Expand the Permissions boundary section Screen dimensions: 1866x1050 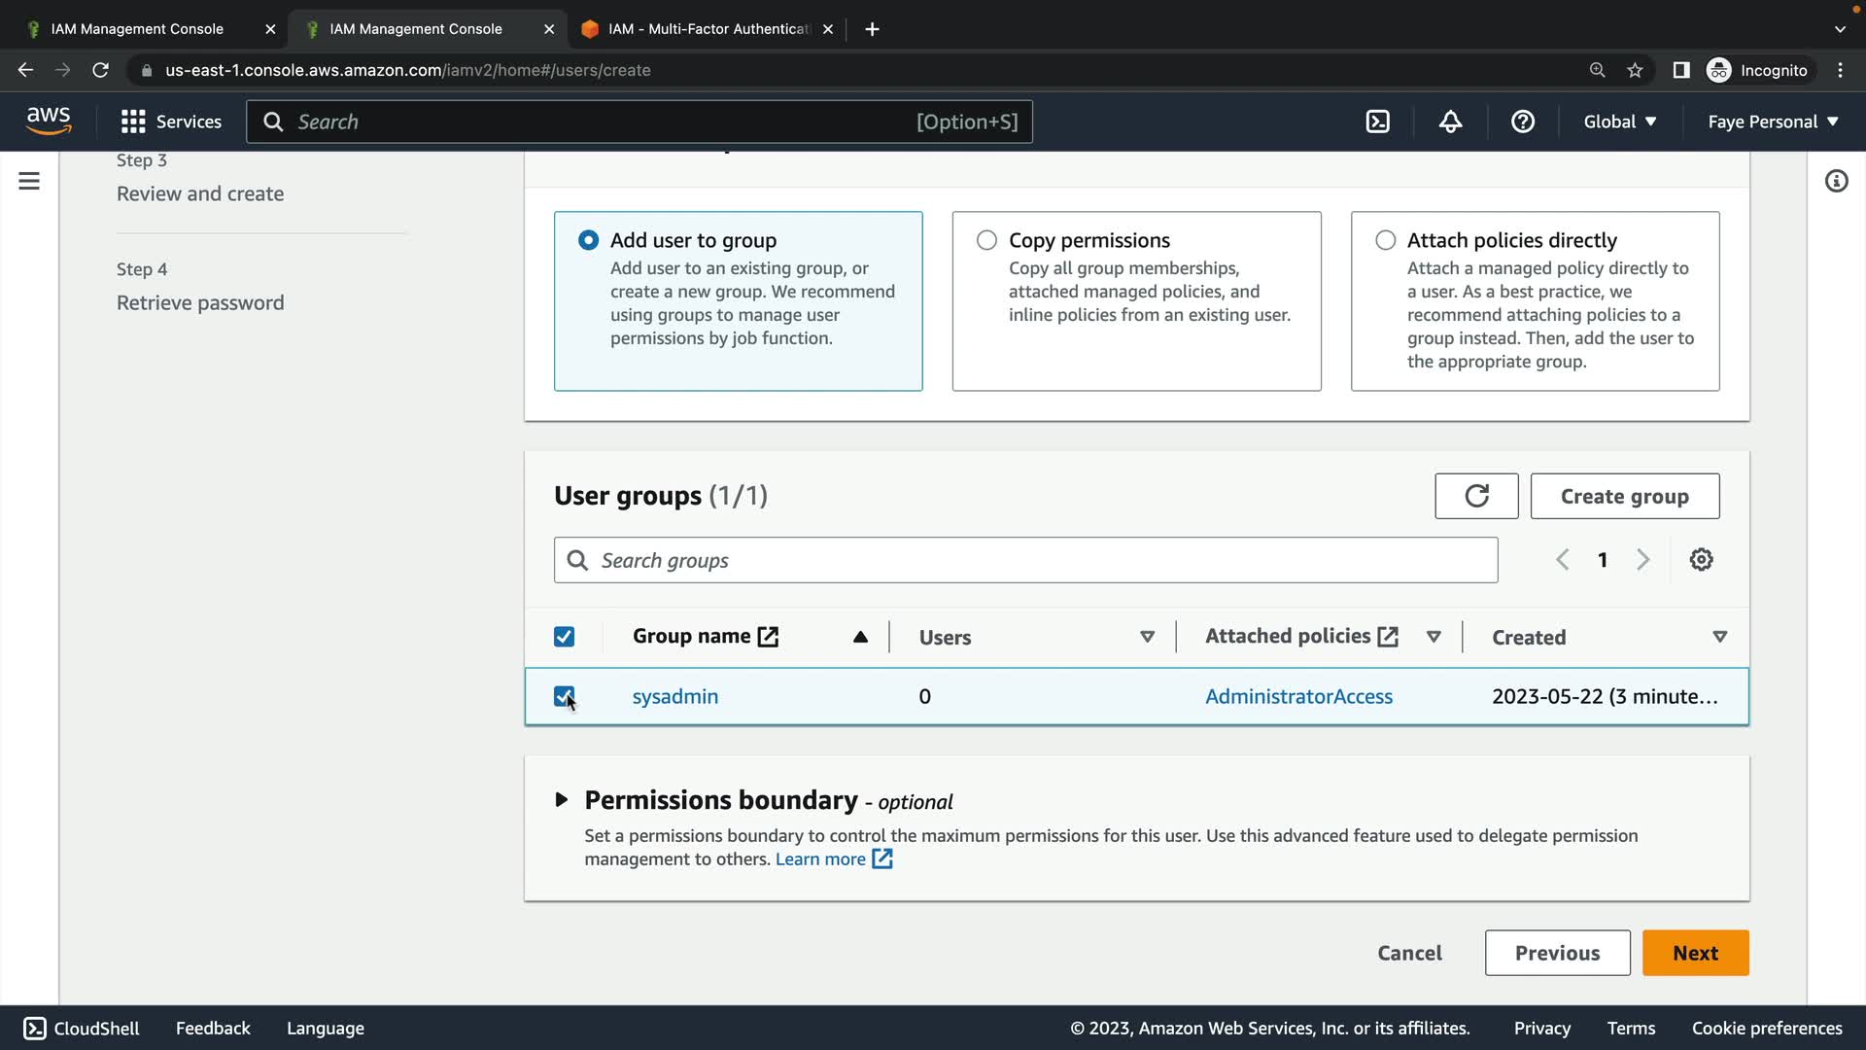pyautogui.click(x=562, y=800)
